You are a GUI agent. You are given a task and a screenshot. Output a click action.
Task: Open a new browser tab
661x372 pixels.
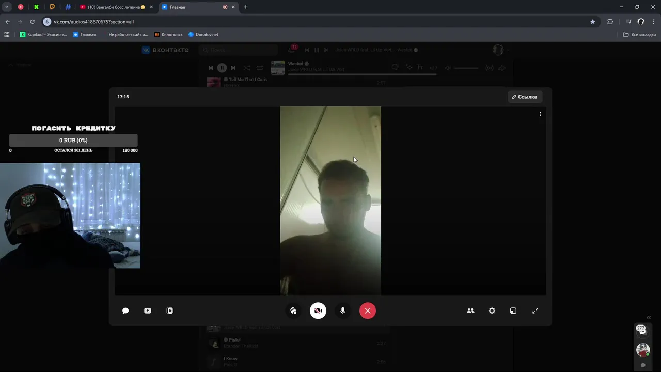[x=246, y=7]
